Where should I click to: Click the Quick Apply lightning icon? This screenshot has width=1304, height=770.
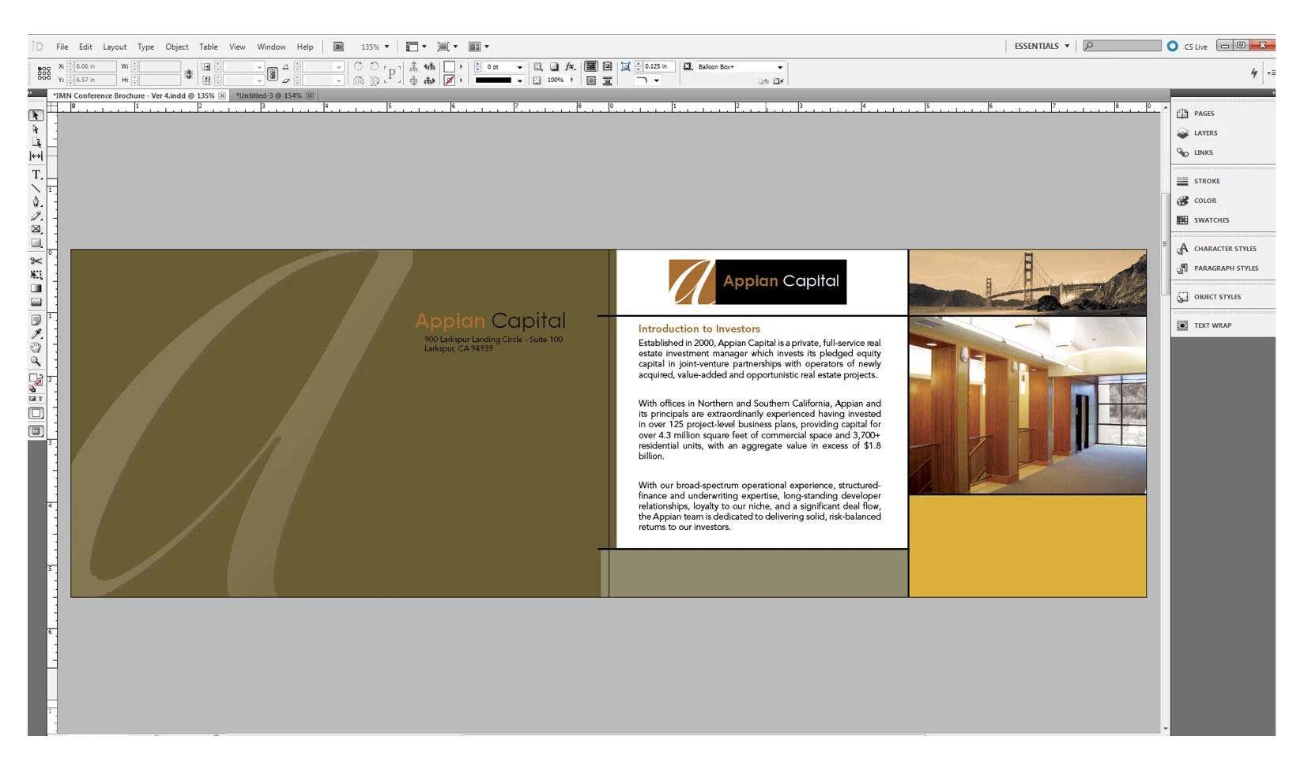[1253, 73]
